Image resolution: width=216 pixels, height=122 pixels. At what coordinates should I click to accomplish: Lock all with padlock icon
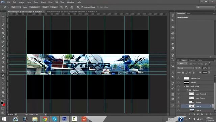click(x=193, y=73)
